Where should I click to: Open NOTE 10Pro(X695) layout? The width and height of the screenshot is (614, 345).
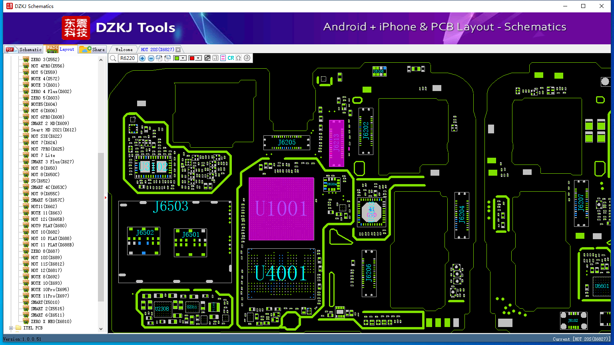coord(50,289)
